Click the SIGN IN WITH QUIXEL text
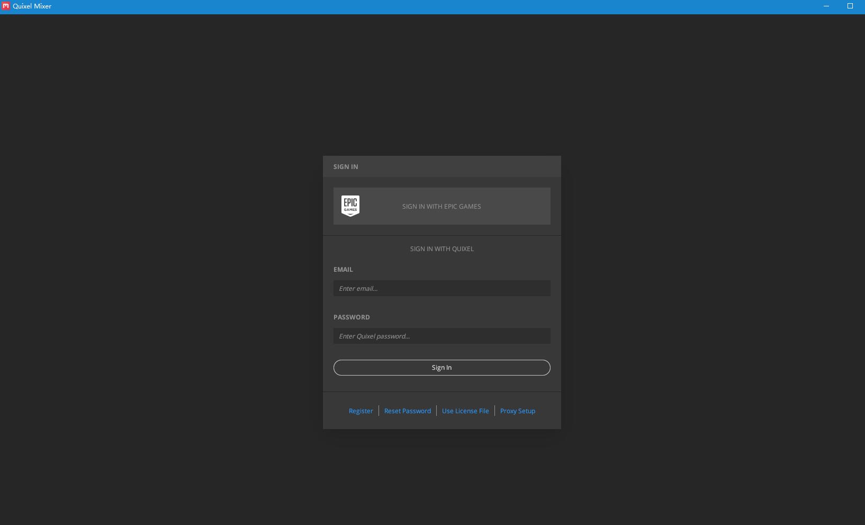This screenshot has height=525, width=865. (x=441, y=248)
